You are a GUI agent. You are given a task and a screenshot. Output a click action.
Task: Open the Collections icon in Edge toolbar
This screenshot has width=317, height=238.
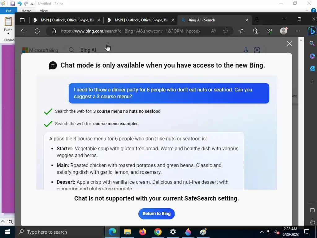256,31
